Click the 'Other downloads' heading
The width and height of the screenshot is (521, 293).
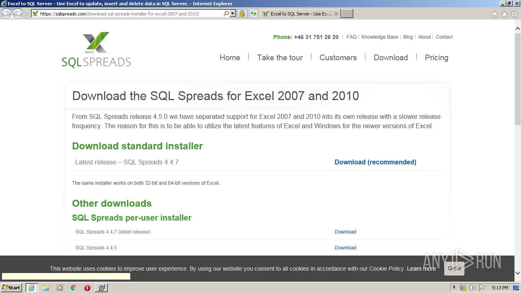112,203
